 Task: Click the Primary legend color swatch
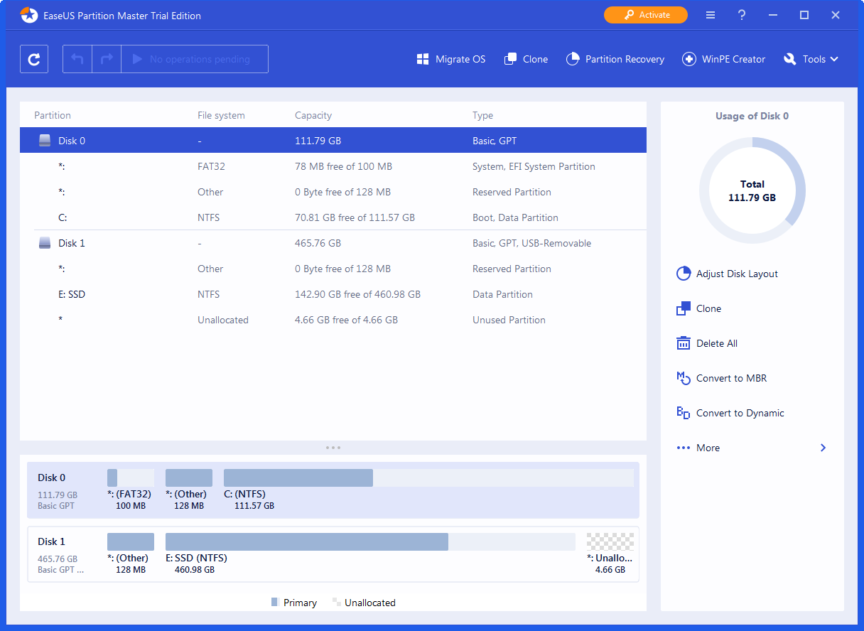[275, 602]
